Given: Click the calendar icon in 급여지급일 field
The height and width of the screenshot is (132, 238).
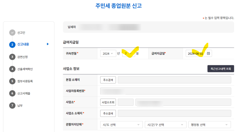Looking at the screenshot, I should click(208, 54).
